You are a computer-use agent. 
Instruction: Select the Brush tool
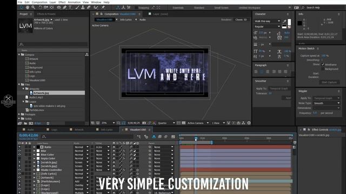[77, 8]
